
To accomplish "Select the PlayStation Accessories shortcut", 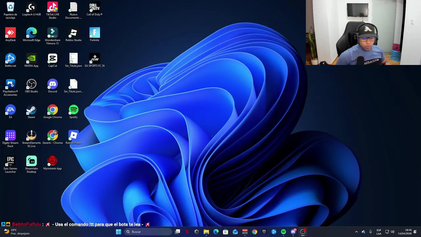I will pyautogui.click(x=11, y=88).
